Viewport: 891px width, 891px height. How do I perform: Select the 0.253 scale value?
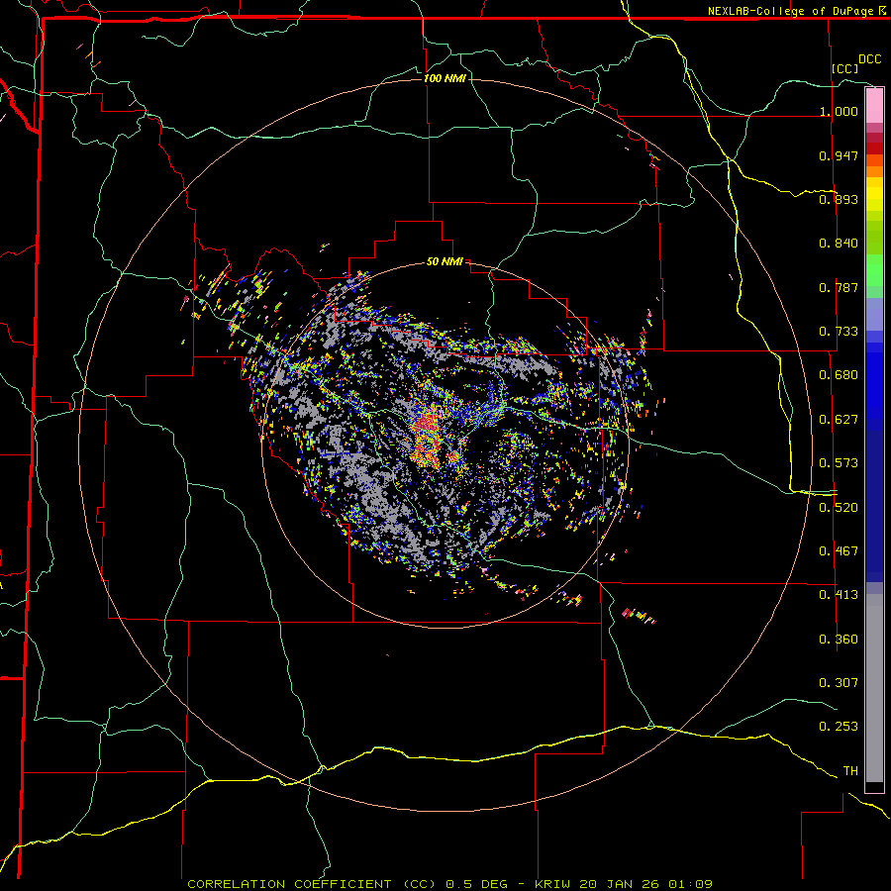[839, 727]
